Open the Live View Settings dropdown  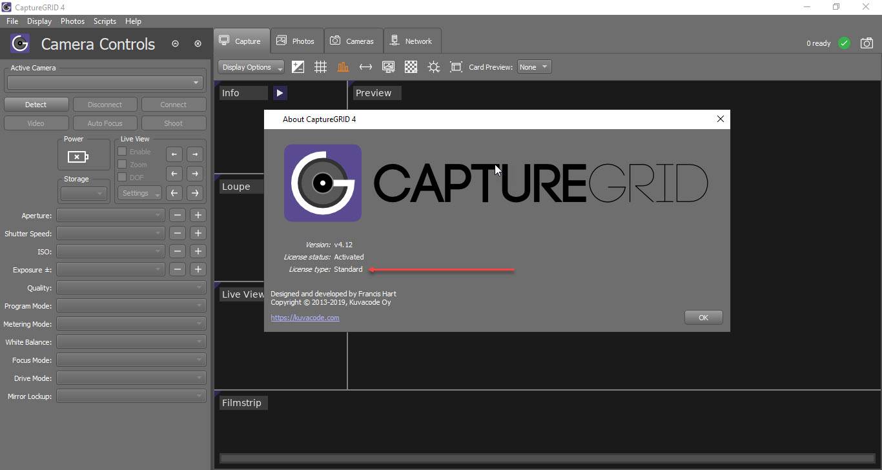point(139,193)
